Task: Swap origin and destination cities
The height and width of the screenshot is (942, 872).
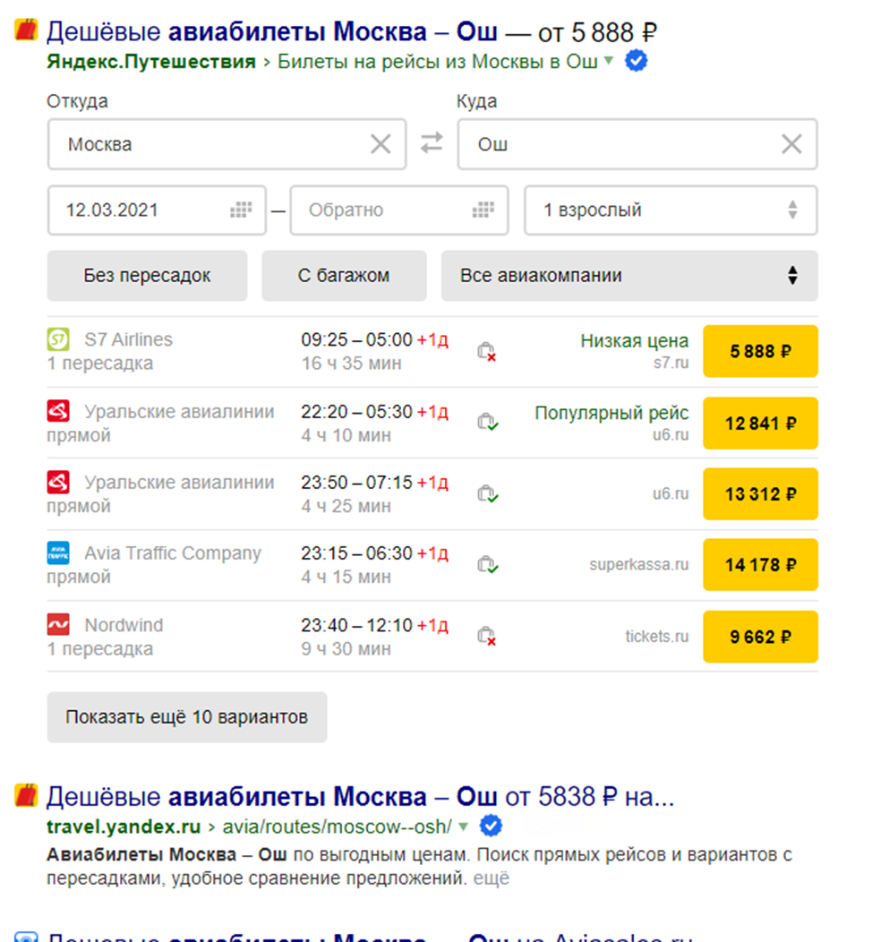Action: [432, 143]
